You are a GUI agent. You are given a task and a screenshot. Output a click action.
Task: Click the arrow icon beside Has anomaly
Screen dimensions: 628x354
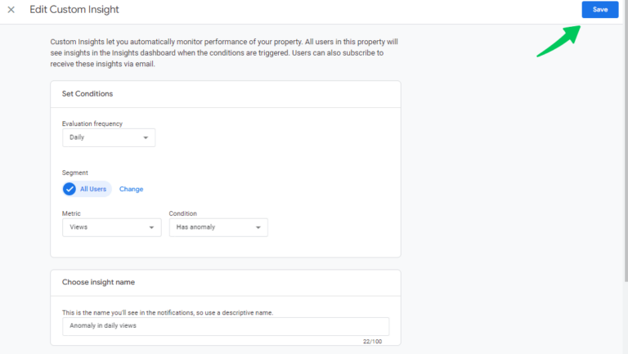coord(258,227)
